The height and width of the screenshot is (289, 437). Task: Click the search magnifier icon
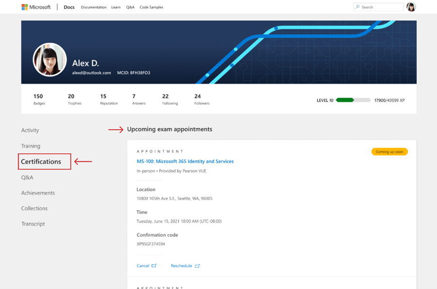pos(357,7)
